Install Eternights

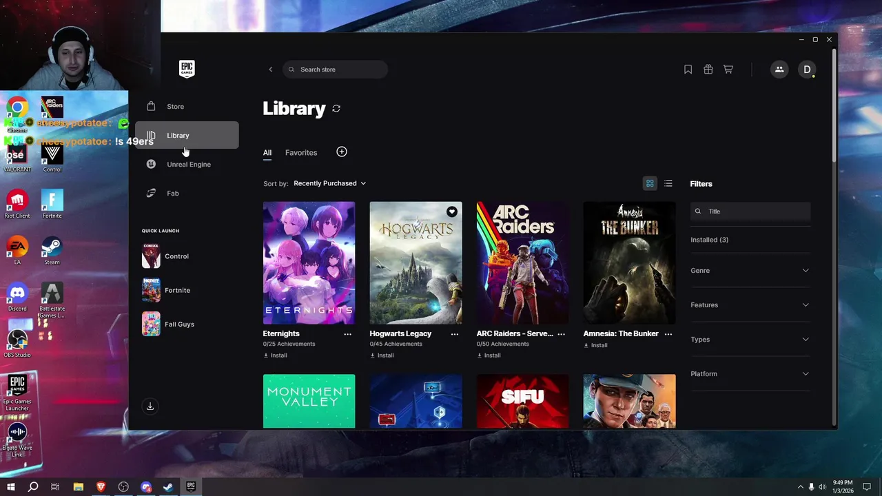[x=276, y=355]
